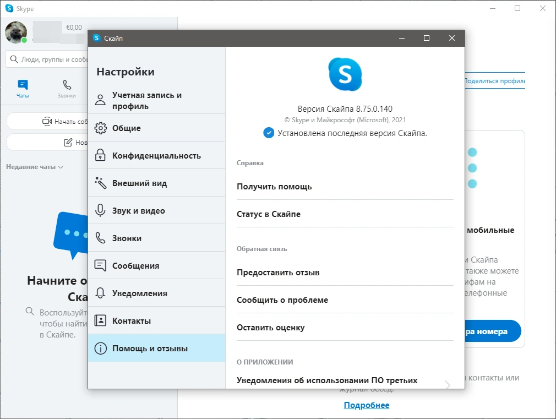Click the €0,00 Skype credit balance

pos(74,28)
